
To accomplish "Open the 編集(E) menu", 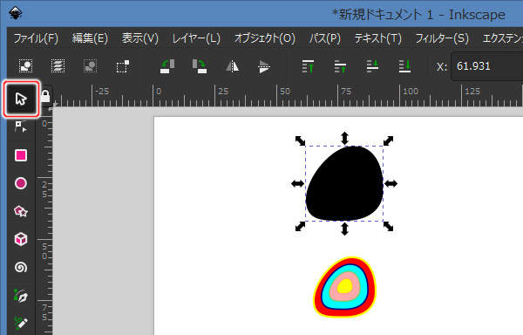I will click(x=90, y=38).
